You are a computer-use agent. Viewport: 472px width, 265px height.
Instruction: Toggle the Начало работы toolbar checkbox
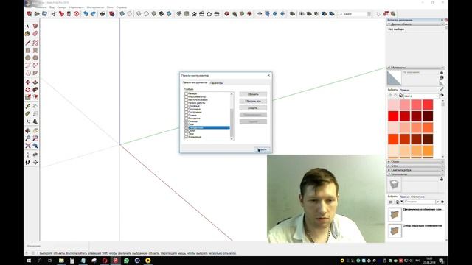tap(186, 103)
